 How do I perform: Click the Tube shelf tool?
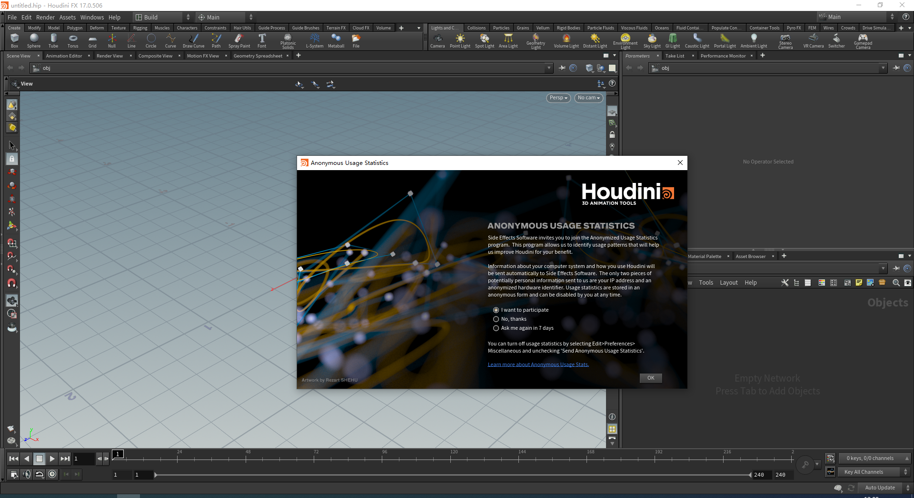[53, 41]
